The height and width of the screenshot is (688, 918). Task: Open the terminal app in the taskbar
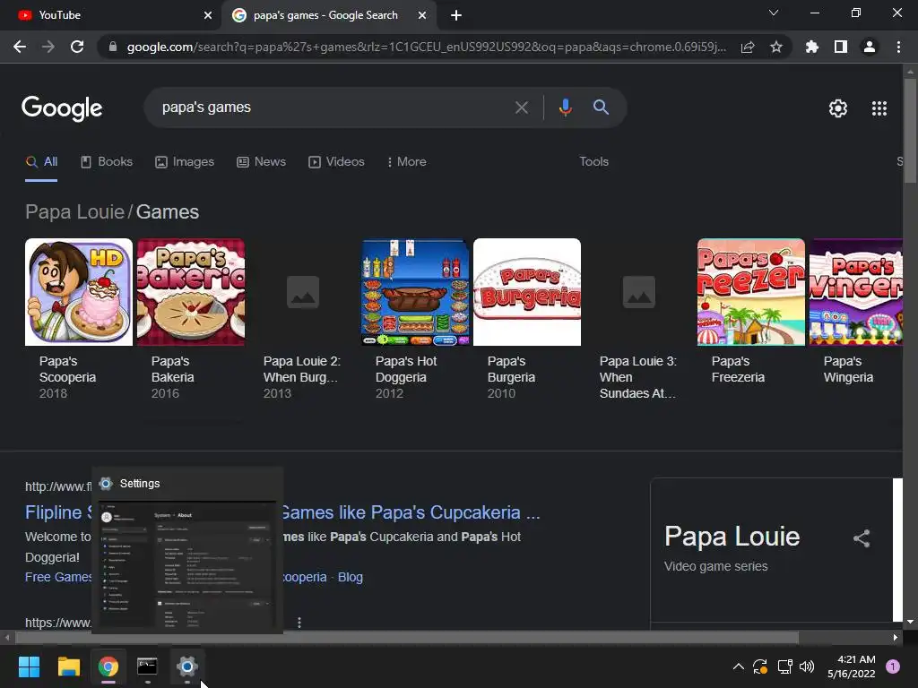(148, 666)
